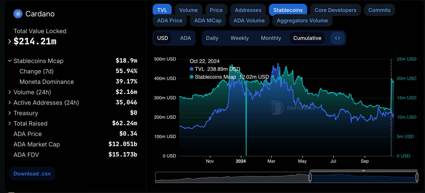Expand the Treasury row
This screenshot has height=193, width=425.
tap(10, 113)
